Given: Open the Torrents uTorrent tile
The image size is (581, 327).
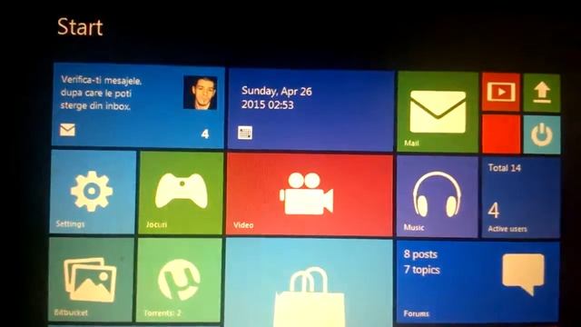Looking at the screenshot, I should 180,281.
